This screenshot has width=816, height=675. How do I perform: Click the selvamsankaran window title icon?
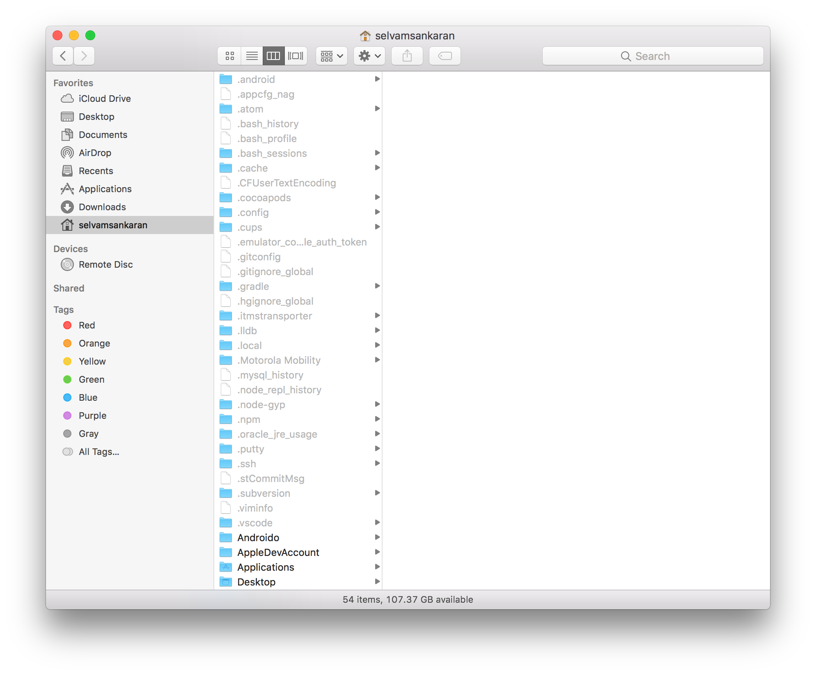[365, 36]
